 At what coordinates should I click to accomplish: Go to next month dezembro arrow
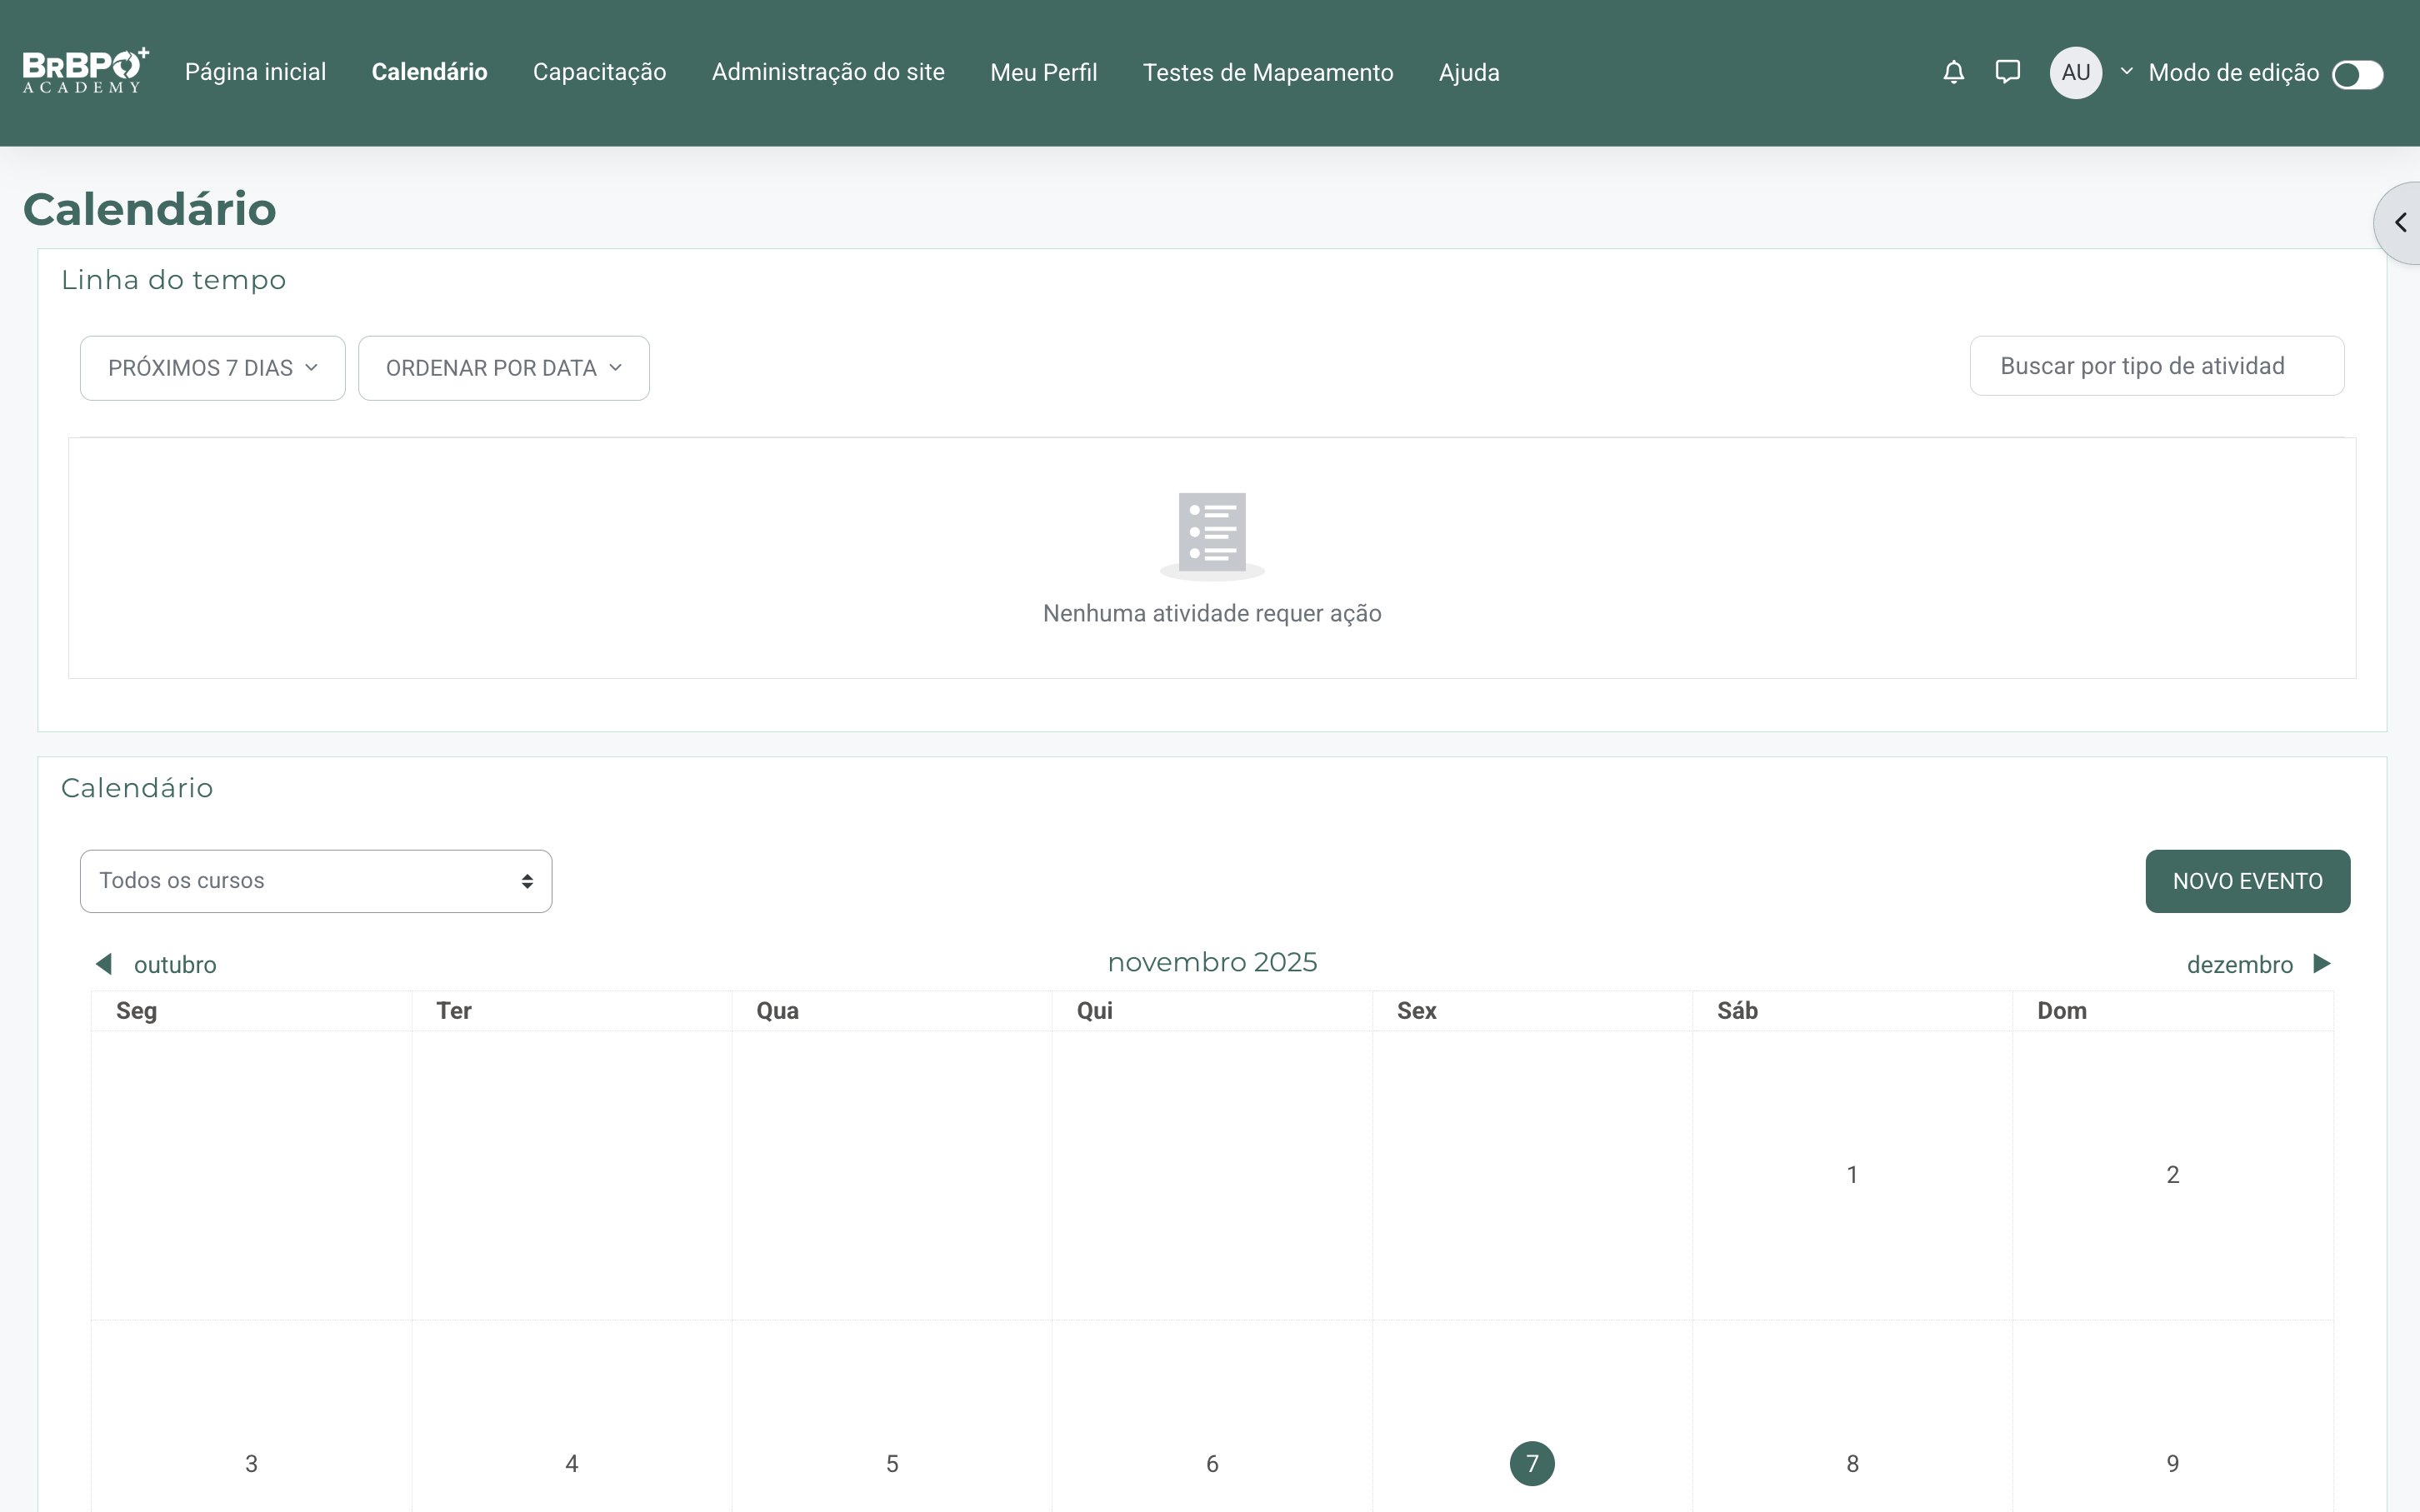tap(2322, 964)
